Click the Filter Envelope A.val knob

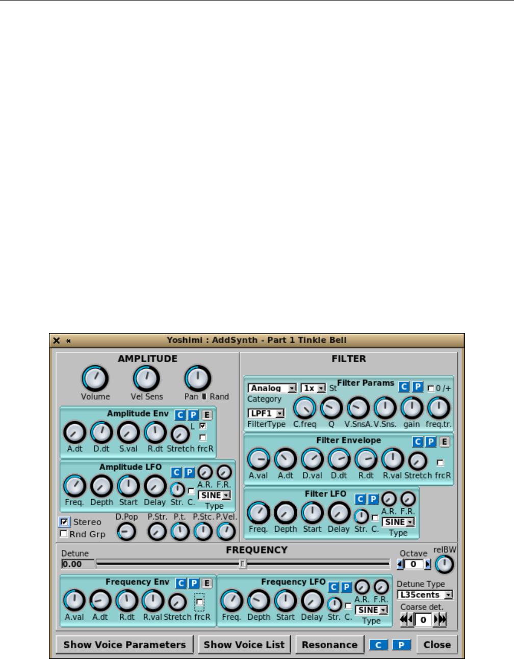pos(259,460)
